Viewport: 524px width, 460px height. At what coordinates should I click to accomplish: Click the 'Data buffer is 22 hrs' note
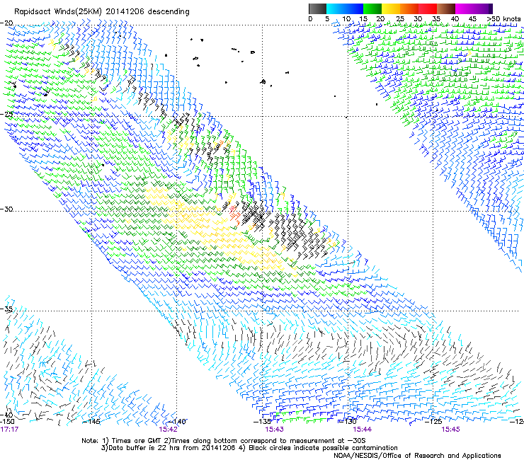249,448
